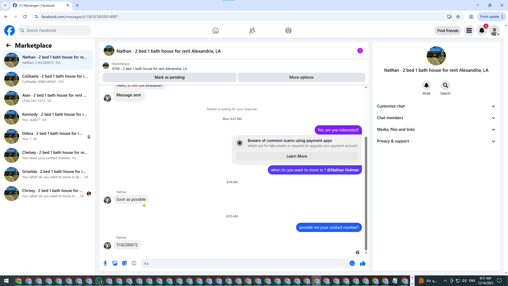Image resolution: width=508 pixels, height=286 pixels.
Task: Open WhatsApp from the taskbar
Action: click(99, 281)
